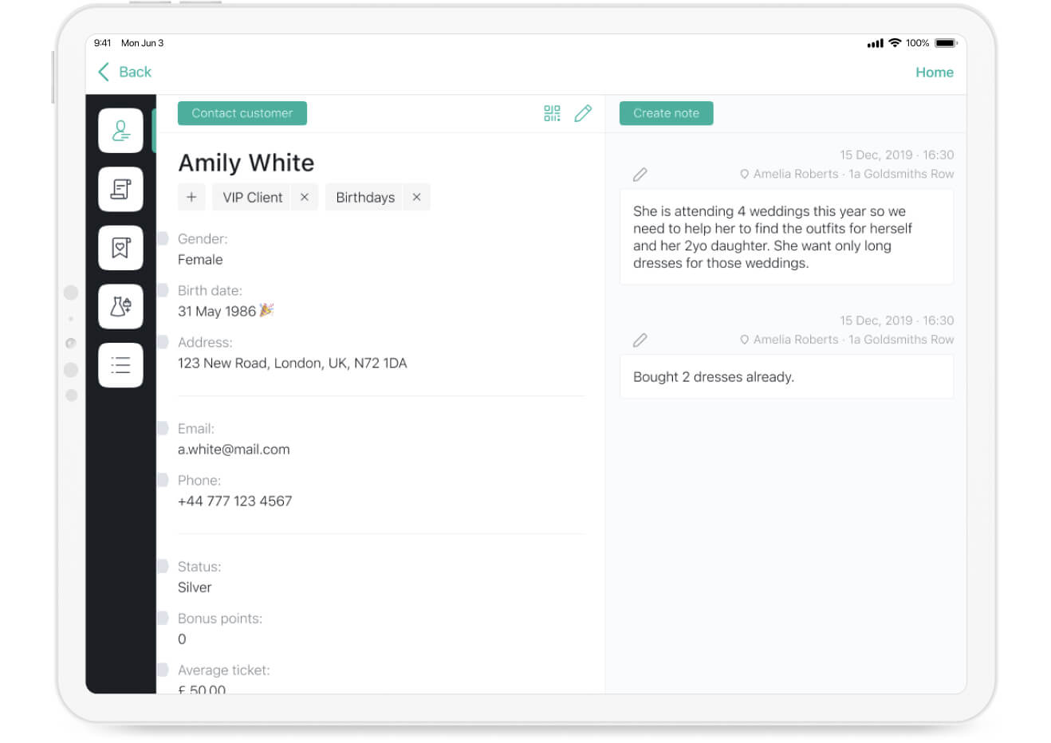Show the customer QR code

point(552,113)
